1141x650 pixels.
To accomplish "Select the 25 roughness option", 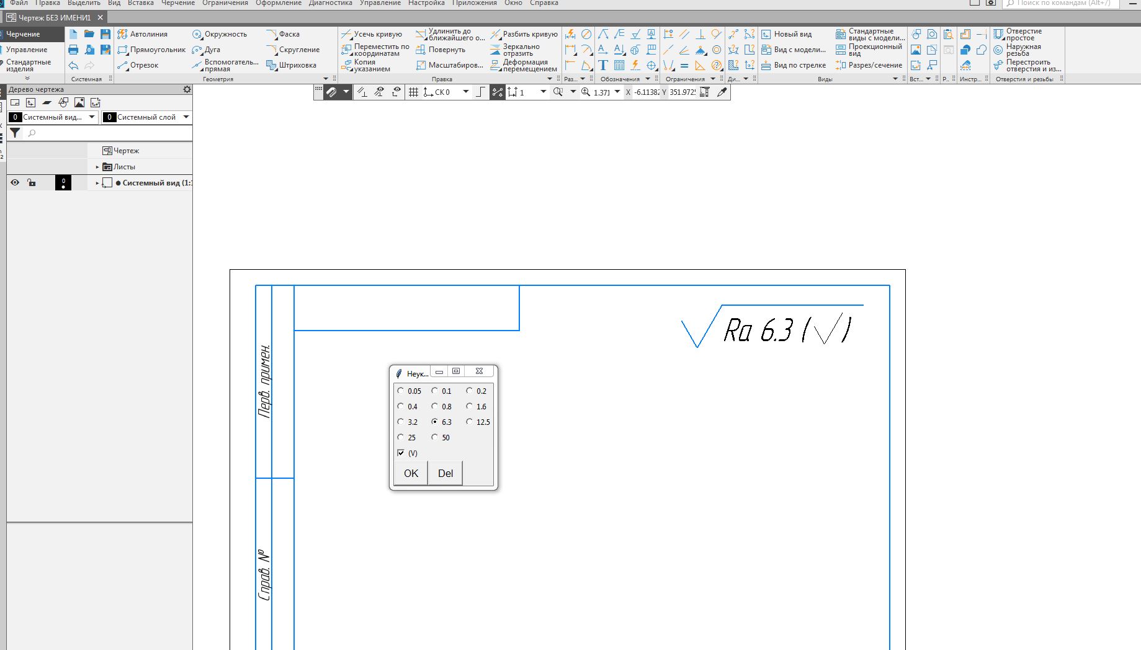I will 401,437.
